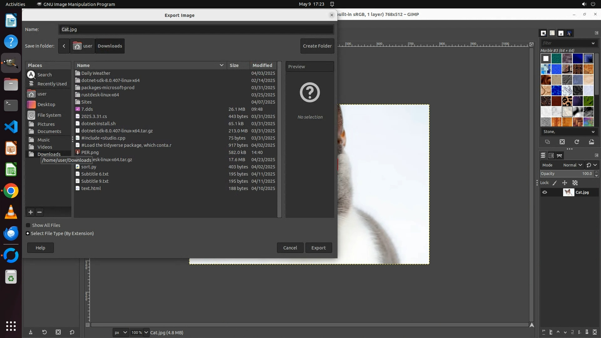Click open pattern as image icon
This screenshot has width=601, height=338.
pos(591,142)
